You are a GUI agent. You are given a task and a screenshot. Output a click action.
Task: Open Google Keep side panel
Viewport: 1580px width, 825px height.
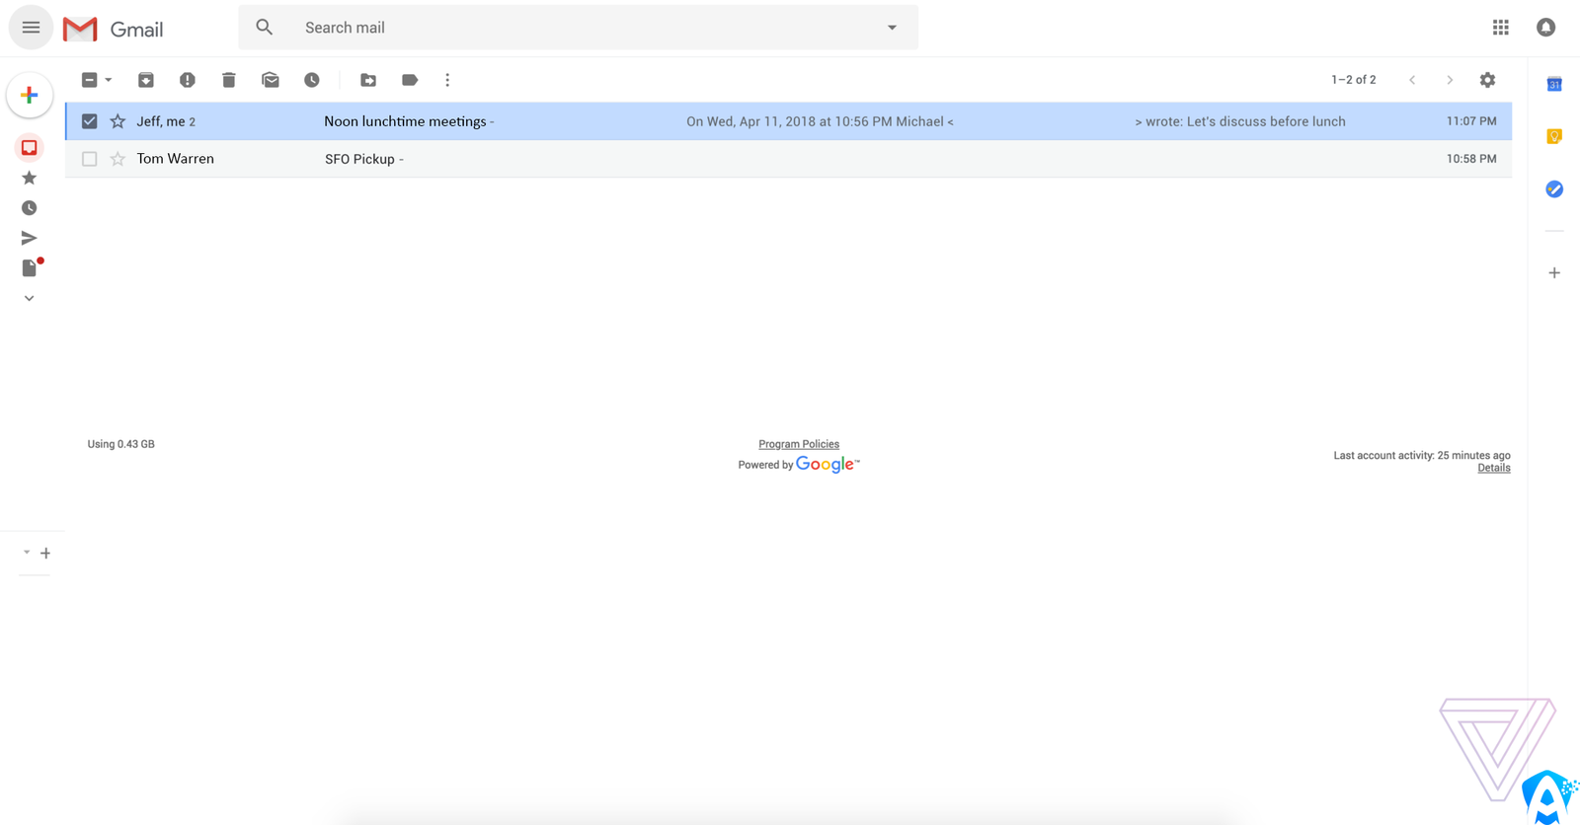[x=1554, y=136]
